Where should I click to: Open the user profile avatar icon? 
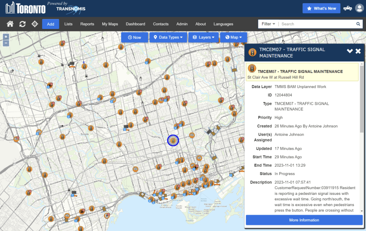tap(359, 8)
